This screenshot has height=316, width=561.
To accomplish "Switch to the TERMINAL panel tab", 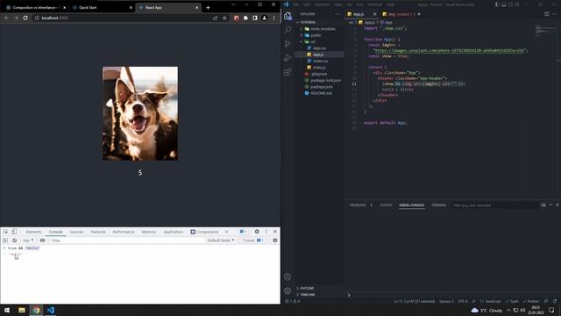I will [x=438, y=205].
